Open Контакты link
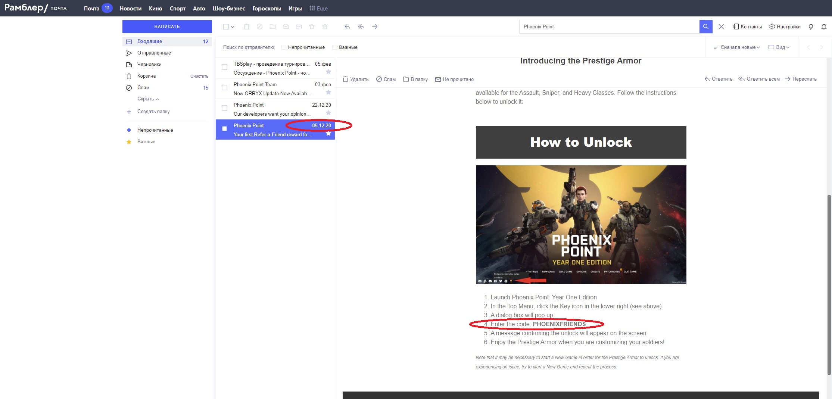The height and width of the screenshot is (399, 832). pyautogui.click(x=748, y=27)
